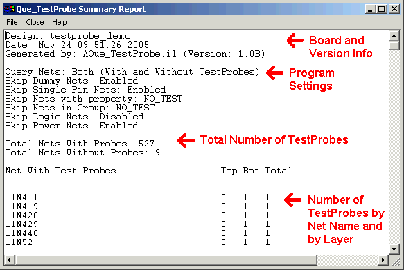This screenshot has height=270, width=404.
Task: Click the 'Top' column heading
Action: click(229, 171)
